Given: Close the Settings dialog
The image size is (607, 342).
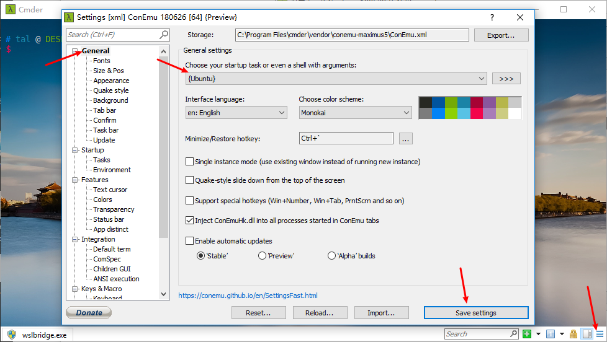Looking at the screenshot, I should coord(520,17).
